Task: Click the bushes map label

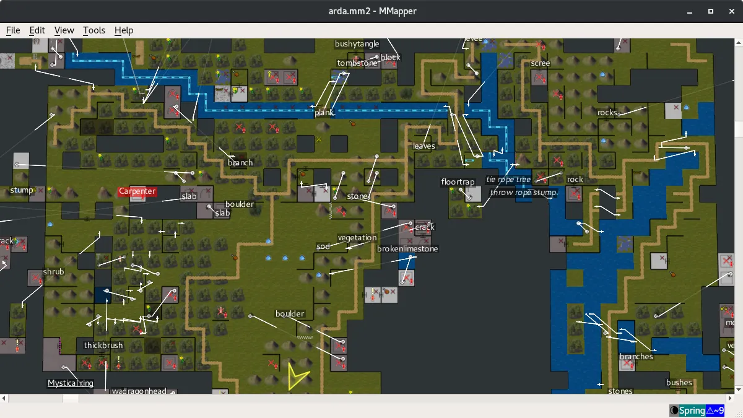Action: point(679,383)
